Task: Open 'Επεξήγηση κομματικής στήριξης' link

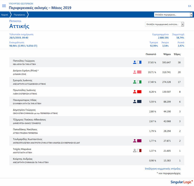Action: 163,169
